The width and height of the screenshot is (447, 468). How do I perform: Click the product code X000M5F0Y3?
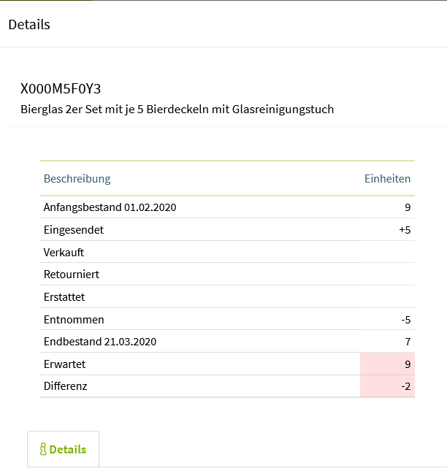pyautogui.click(x=61, y=88)
